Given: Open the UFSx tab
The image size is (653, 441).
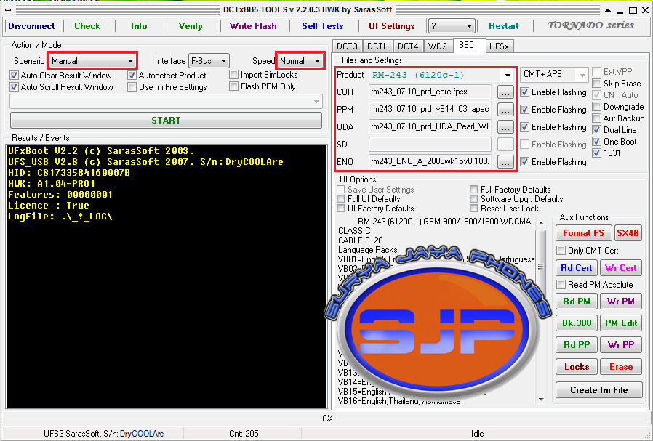Looking at the screenshot, I should point(499,46).
